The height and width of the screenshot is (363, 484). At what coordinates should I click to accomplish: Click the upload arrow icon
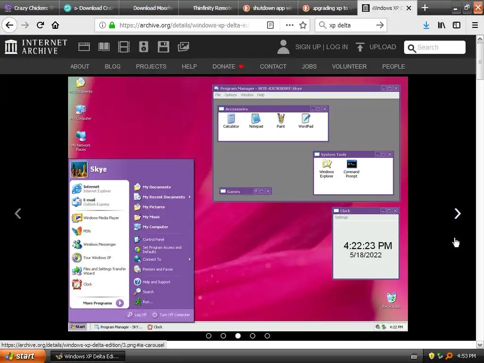(x=360, y=47)
